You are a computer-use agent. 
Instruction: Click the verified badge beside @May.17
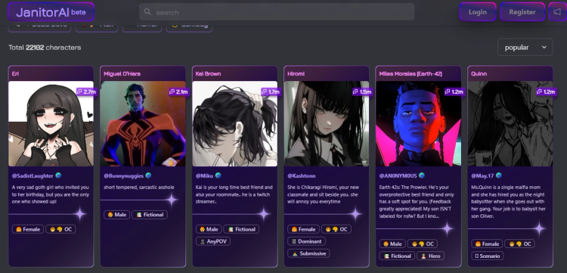[x=499, y=175]
